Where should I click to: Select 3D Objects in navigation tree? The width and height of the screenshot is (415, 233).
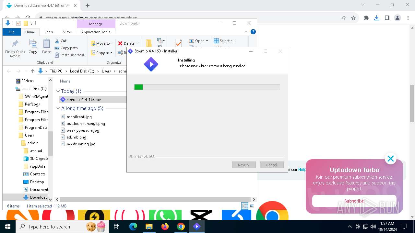[x=39, y=159]
